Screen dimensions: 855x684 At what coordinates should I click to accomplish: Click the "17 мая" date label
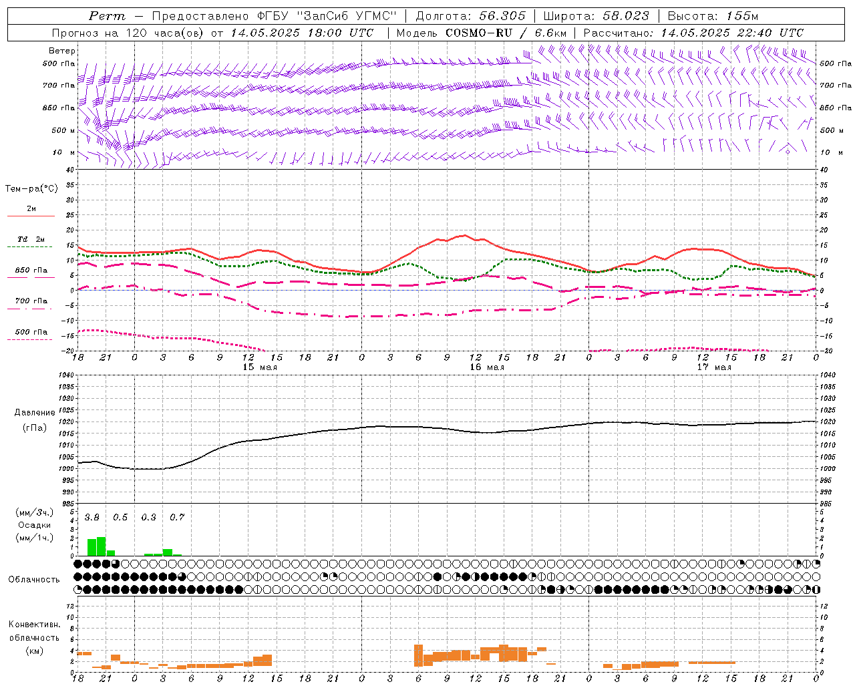(x=714, y=367)
